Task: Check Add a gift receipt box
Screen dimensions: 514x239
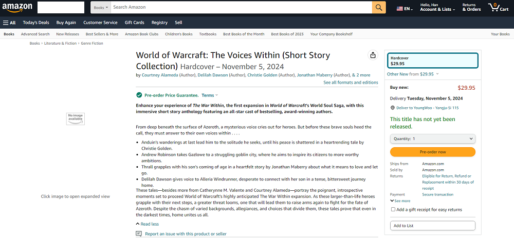Action: (x=393, y=210)
